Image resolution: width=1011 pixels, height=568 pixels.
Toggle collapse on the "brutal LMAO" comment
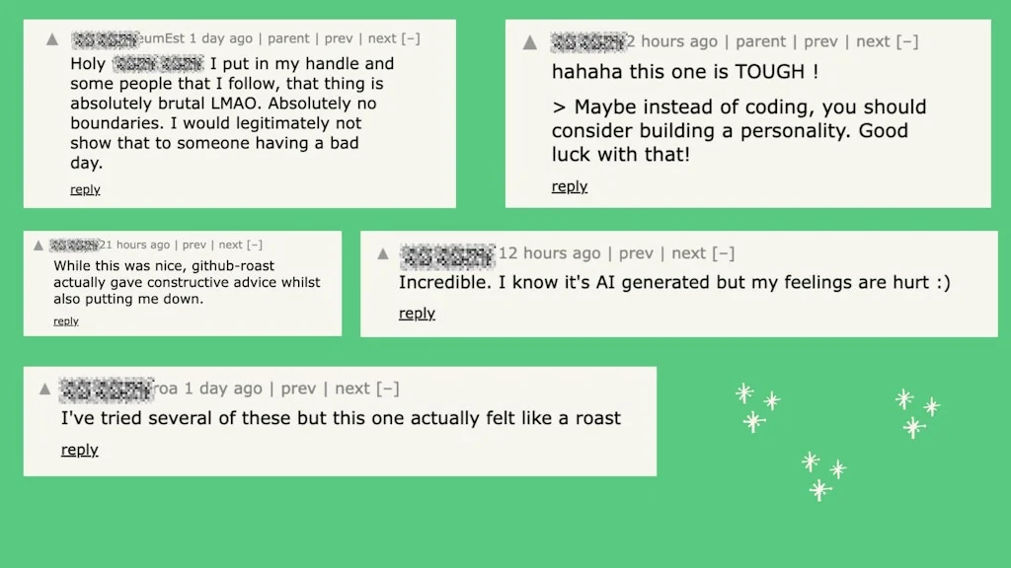point(411,38)
